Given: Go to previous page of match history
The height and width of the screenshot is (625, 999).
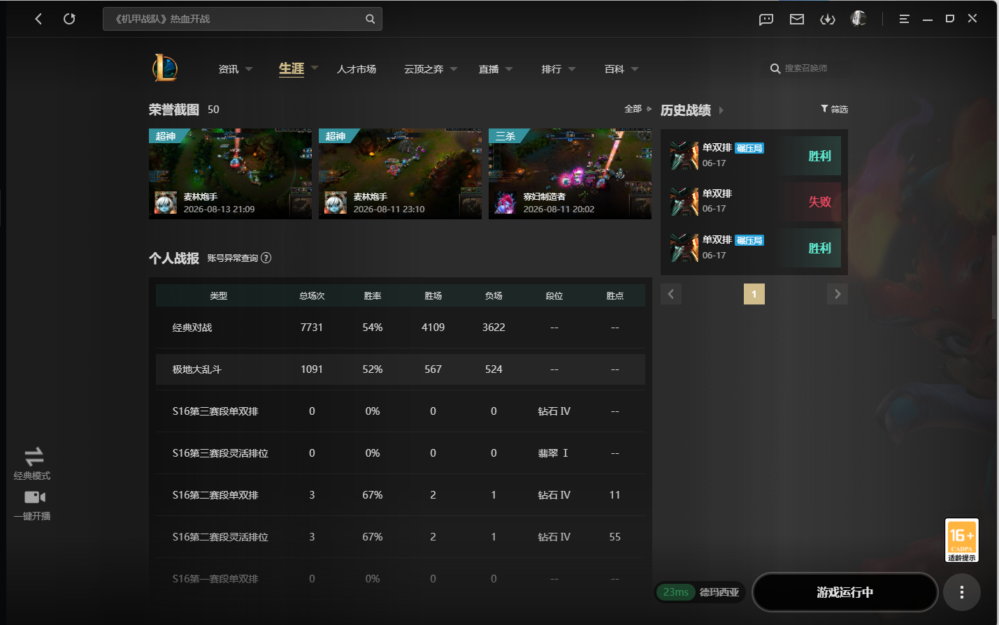Looking at the screenshot, I should (671, 294).
